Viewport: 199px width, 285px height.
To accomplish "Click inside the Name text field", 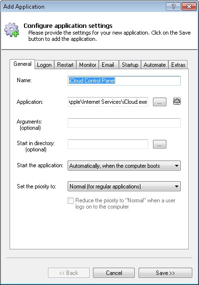I will [124, 81].
